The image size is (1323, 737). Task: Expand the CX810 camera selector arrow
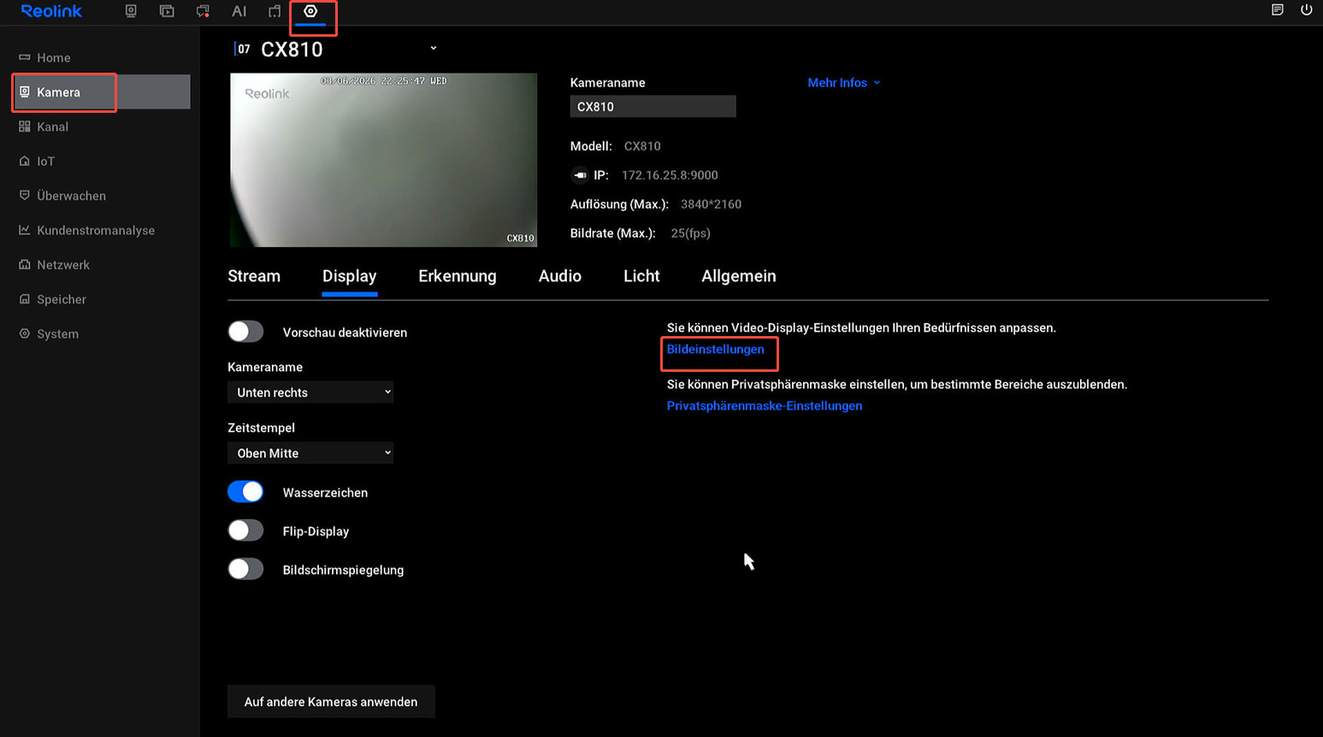point(434,49)
